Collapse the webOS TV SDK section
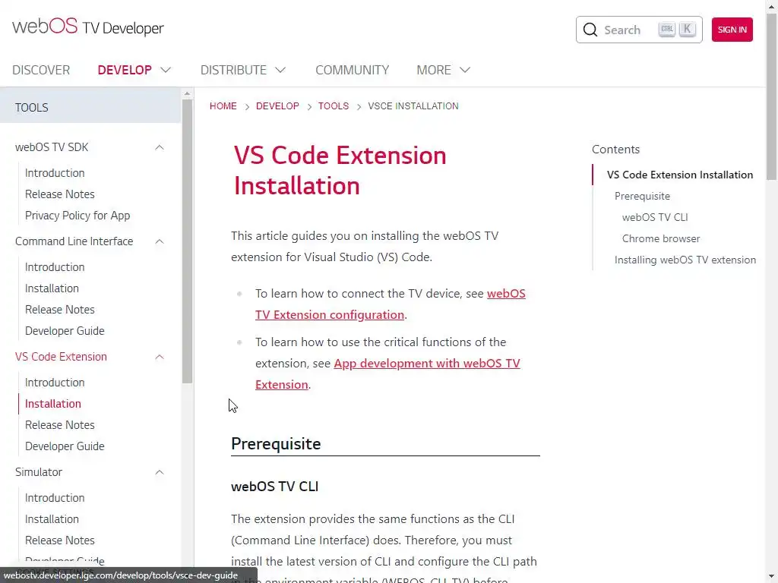Viewport: 778px width, 583px height. pyautogui.click(x=160, y=147)
